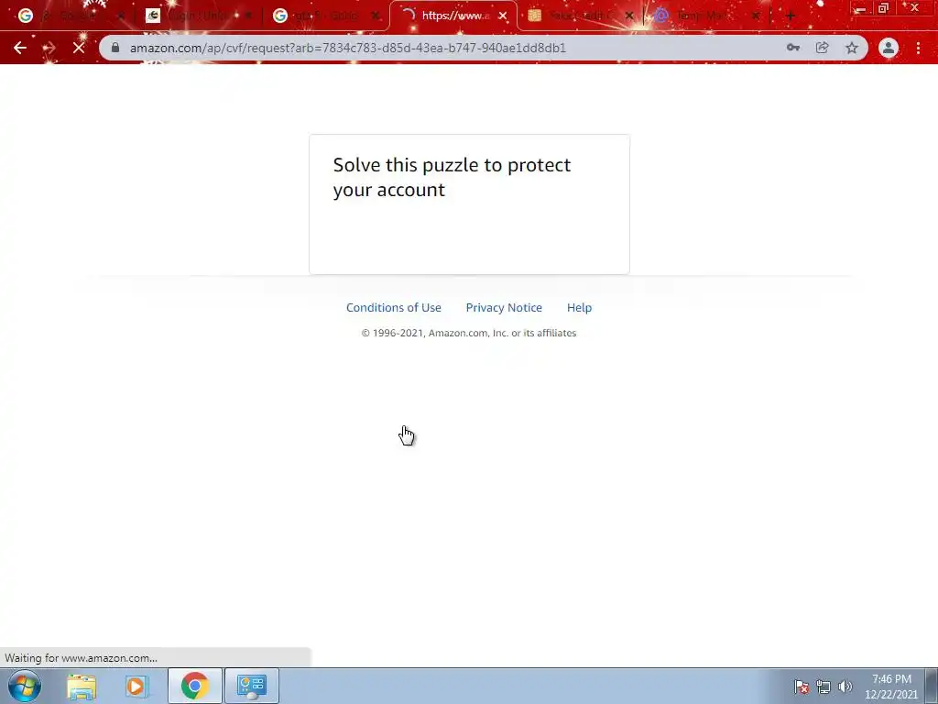Click the Amazon copyright notice text

click(469, 333)
